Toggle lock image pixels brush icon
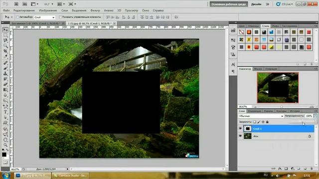The height and width of the screenshot is (179, 319). click(x=259, y=122)
